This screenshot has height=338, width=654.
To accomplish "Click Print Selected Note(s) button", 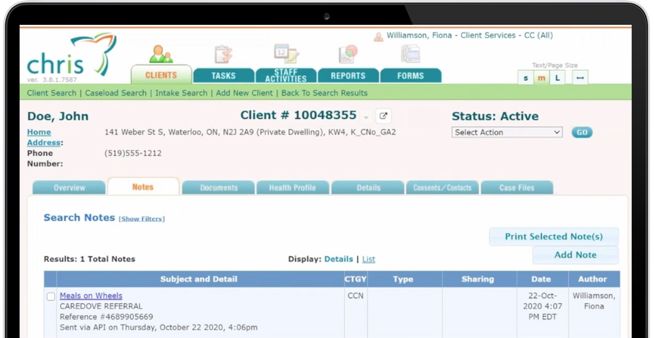I will point(554,236).
